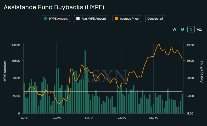Image resolution: width=207 pixels, height=126 pixels.
Task: Click the white Avg HYPE Amount swatch
Action: point(78,19)
